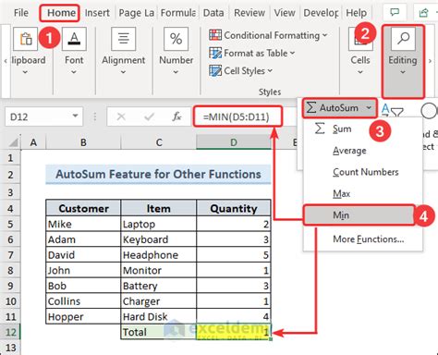Select the row 4 header
The image size is (438, 355).
click(x=10, y=209)
